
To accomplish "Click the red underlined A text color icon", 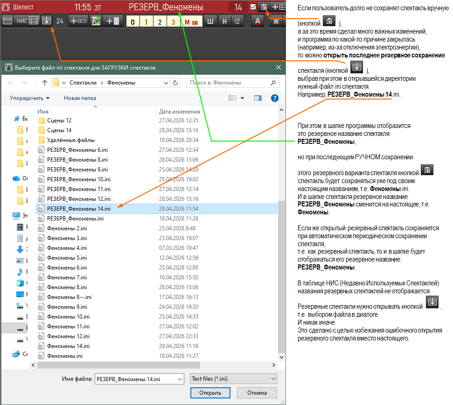I will coord(258,21).
